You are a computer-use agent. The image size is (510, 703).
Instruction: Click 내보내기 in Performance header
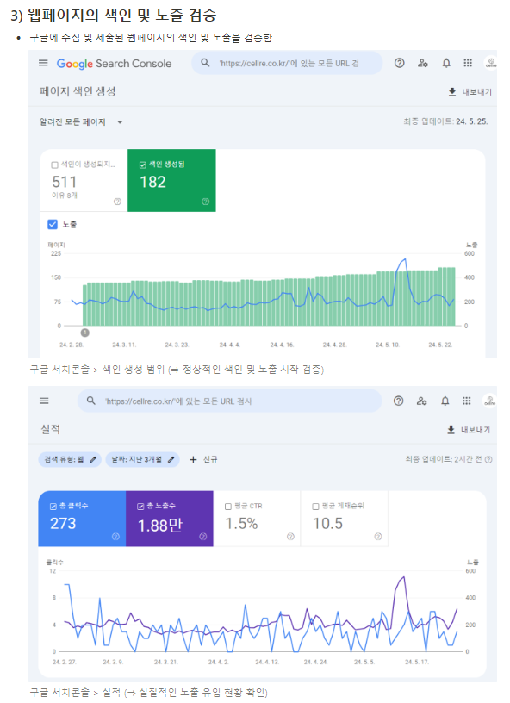pyautogui.click(x=476, y=430)
